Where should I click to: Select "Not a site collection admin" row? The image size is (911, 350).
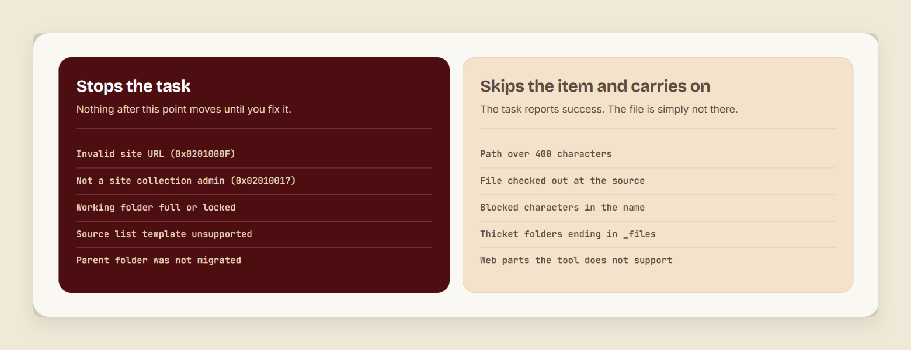pos(254,181)
